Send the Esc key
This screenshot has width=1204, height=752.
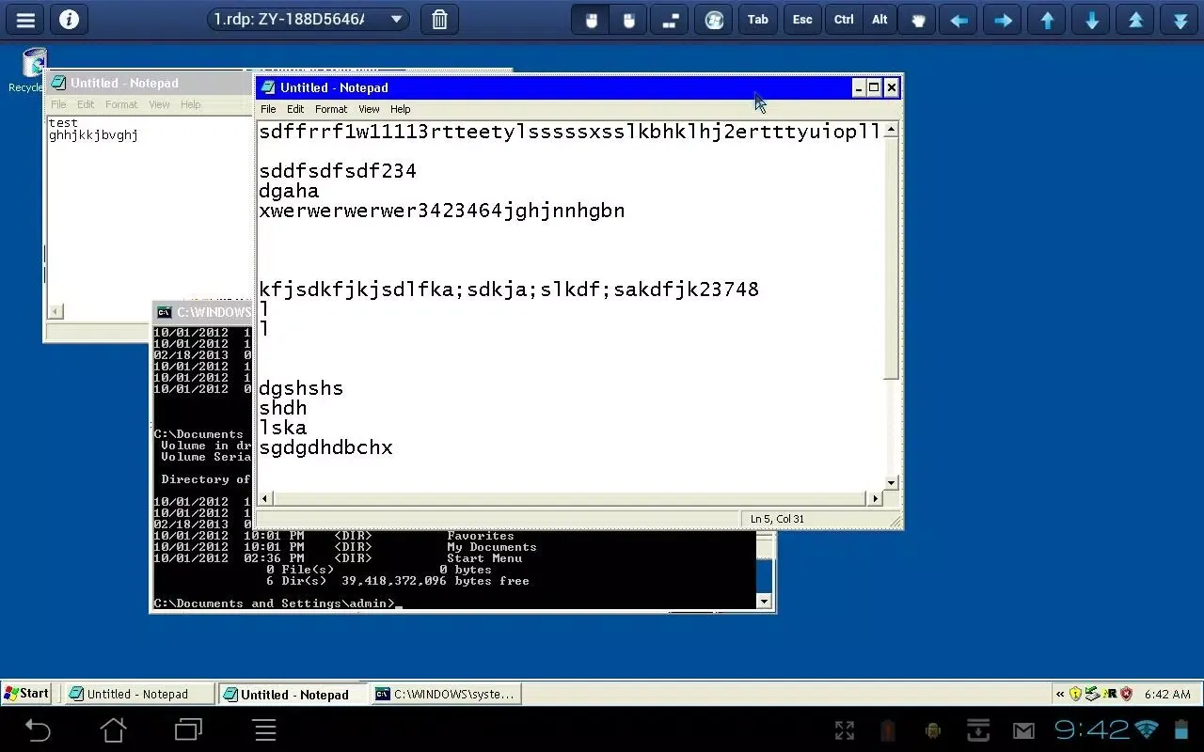coord(802,20)
